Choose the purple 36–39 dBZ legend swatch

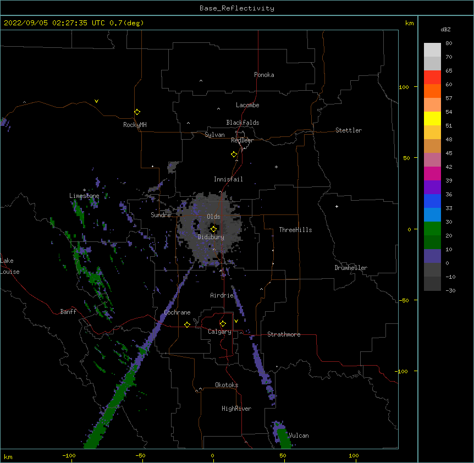pyautogui.click(x=432, y=187)
